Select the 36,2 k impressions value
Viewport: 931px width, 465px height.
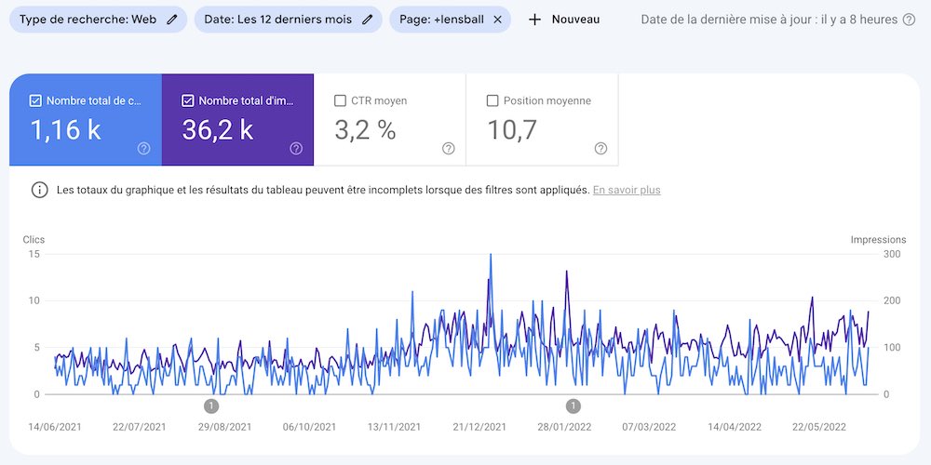click(x=218, y=130)
